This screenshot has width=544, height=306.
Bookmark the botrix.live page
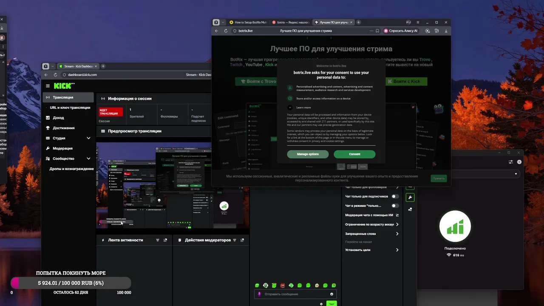point(377,31)
